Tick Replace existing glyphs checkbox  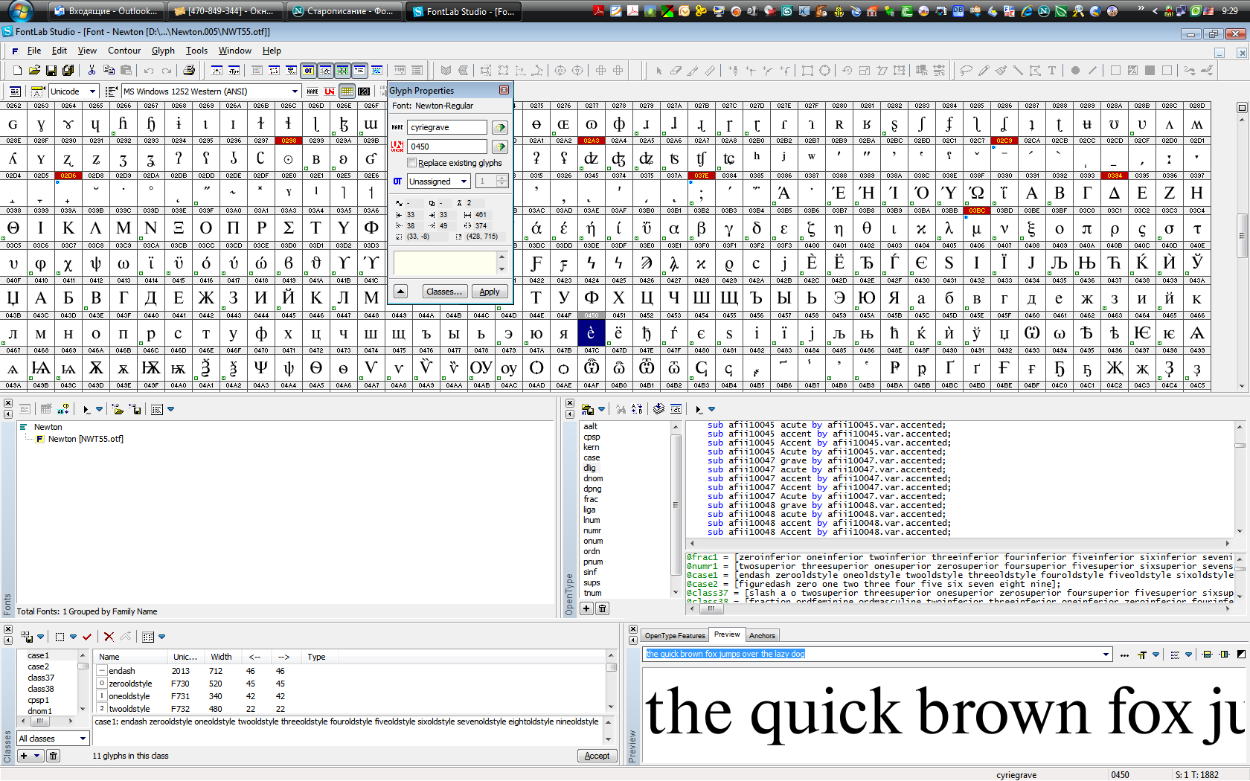[x=411, y=163]
